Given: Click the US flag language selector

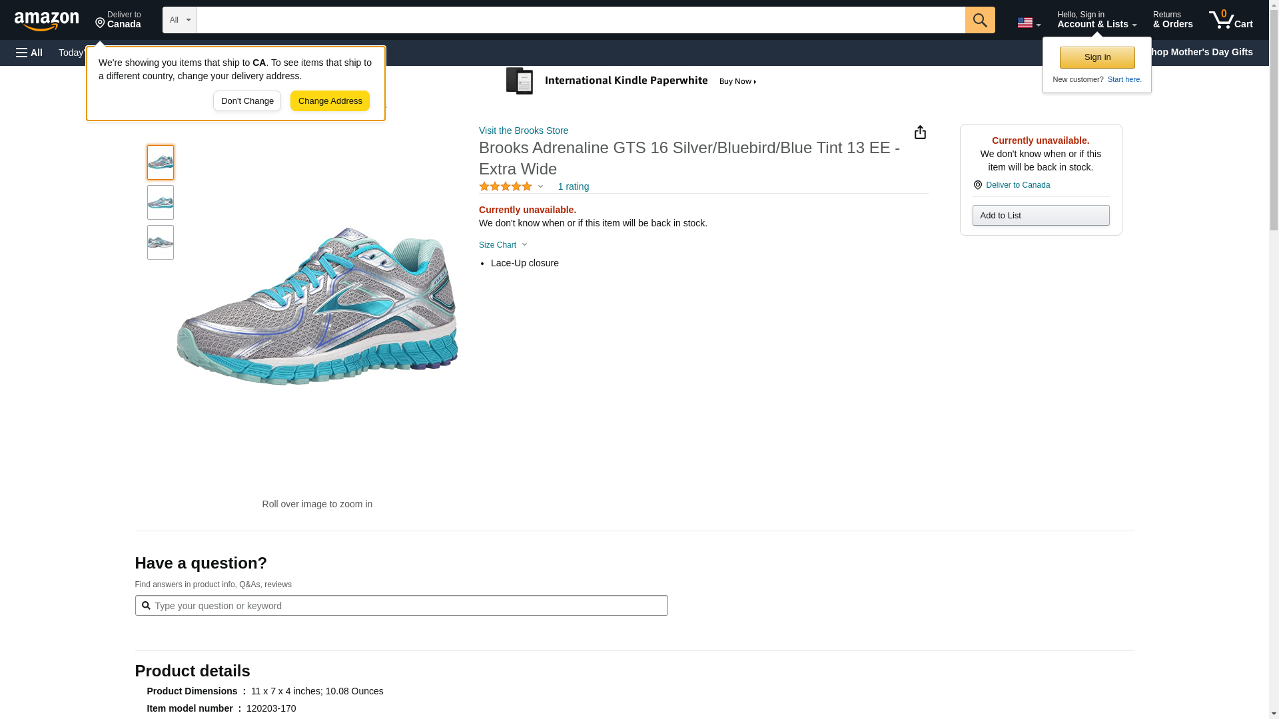Looking at the screenshot, I should [x=1029, y=23].
